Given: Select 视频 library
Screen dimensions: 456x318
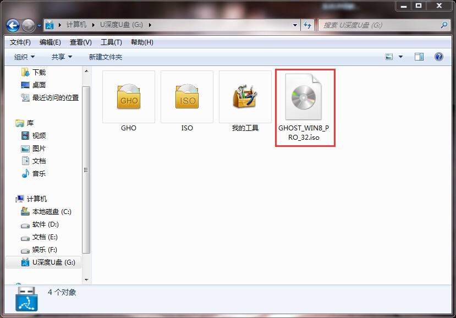Looking at the screenshot, I should (x=34, y=135).
